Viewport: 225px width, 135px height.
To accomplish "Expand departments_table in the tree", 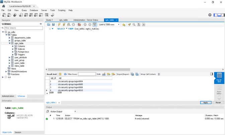I will coord(9,38).
